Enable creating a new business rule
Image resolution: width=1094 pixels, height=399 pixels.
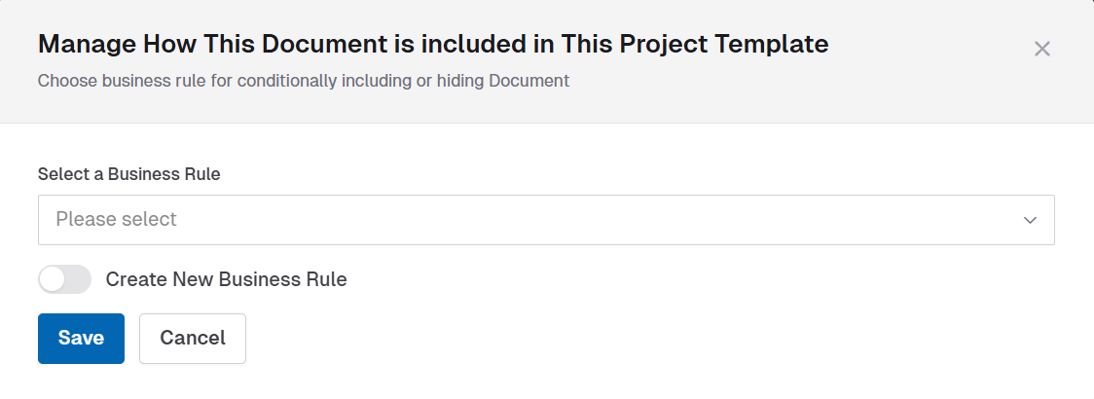click(x=64, y=279)
